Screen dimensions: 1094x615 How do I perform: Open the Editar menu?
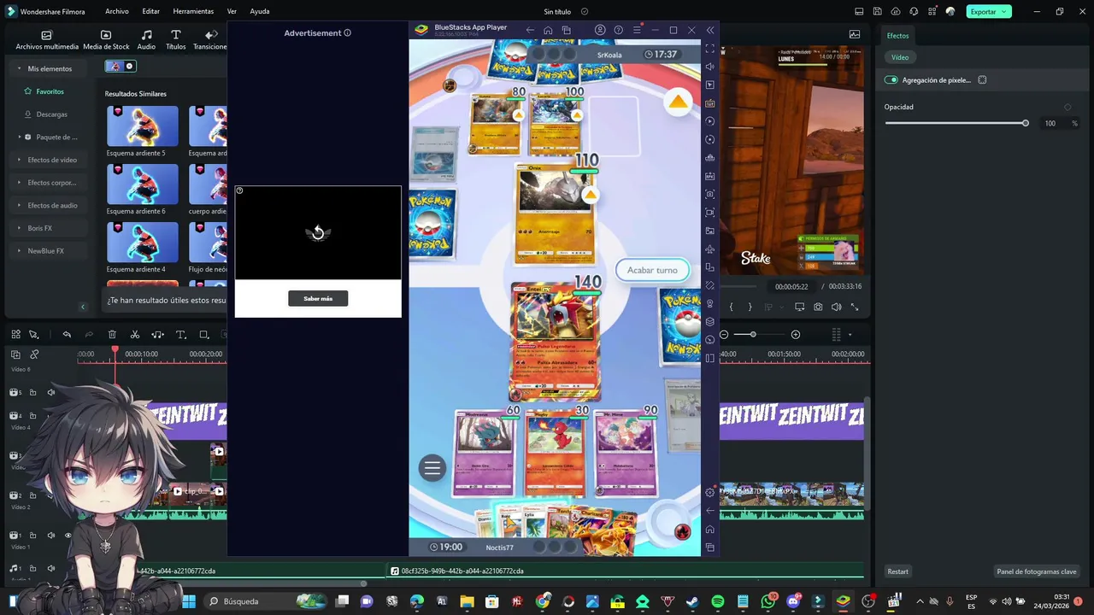[151, 11]
